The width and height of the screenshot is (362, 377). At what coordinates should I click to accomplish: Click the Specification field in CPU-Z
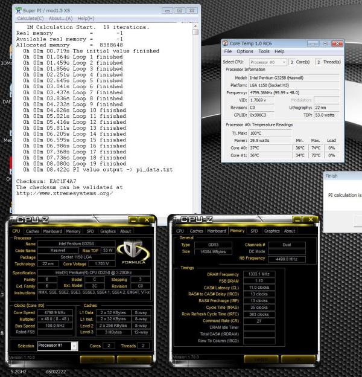[x=94, y=272]
